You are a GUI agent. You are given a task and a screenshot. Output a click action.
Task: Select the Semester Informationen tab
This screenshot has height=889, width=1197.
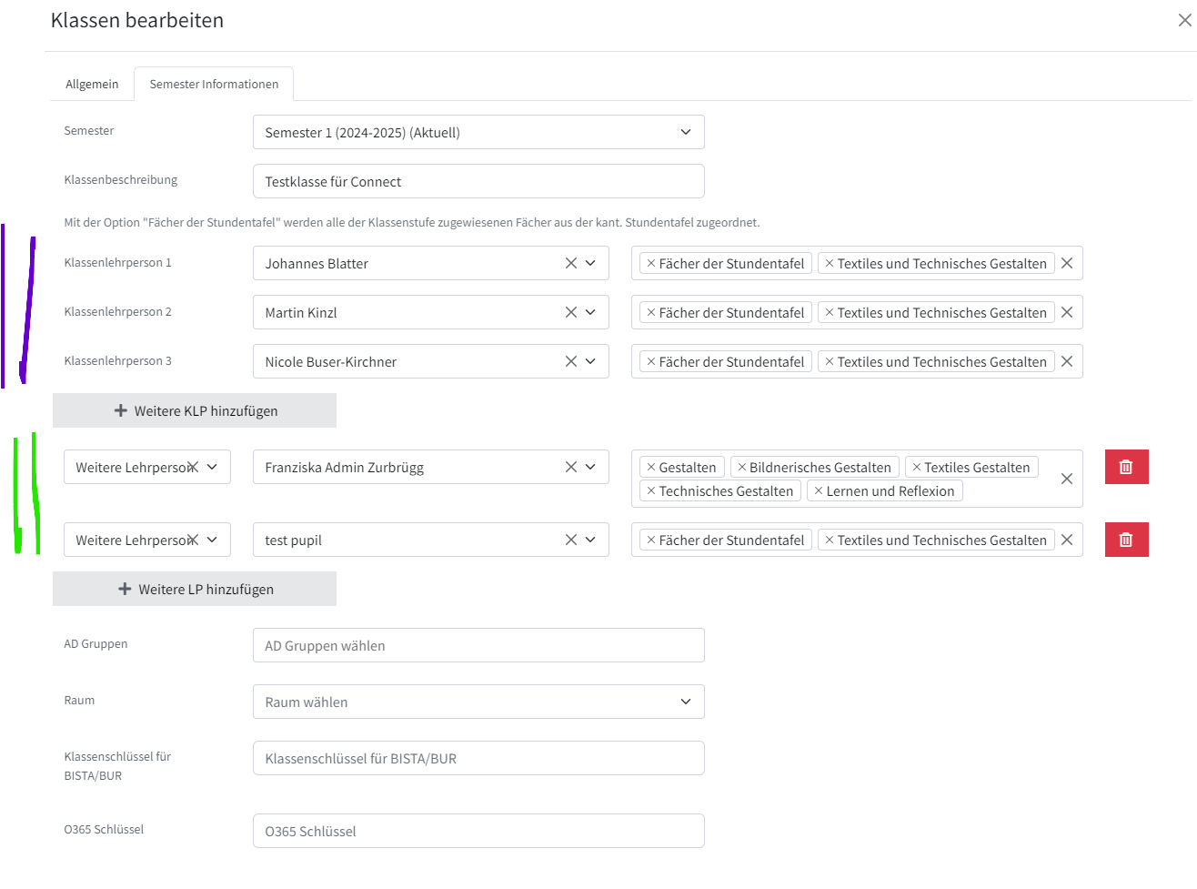pyautogui.click(x=214, y=84)
